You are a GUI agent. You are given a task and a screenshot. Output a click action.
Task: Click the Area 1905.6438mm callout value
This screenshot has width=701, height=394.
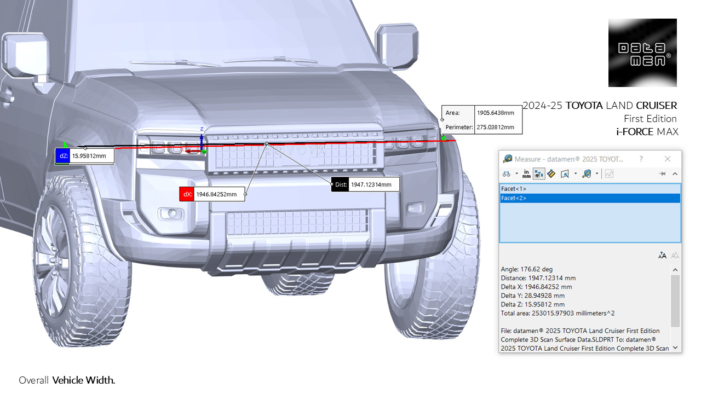(x=496, y=113)
